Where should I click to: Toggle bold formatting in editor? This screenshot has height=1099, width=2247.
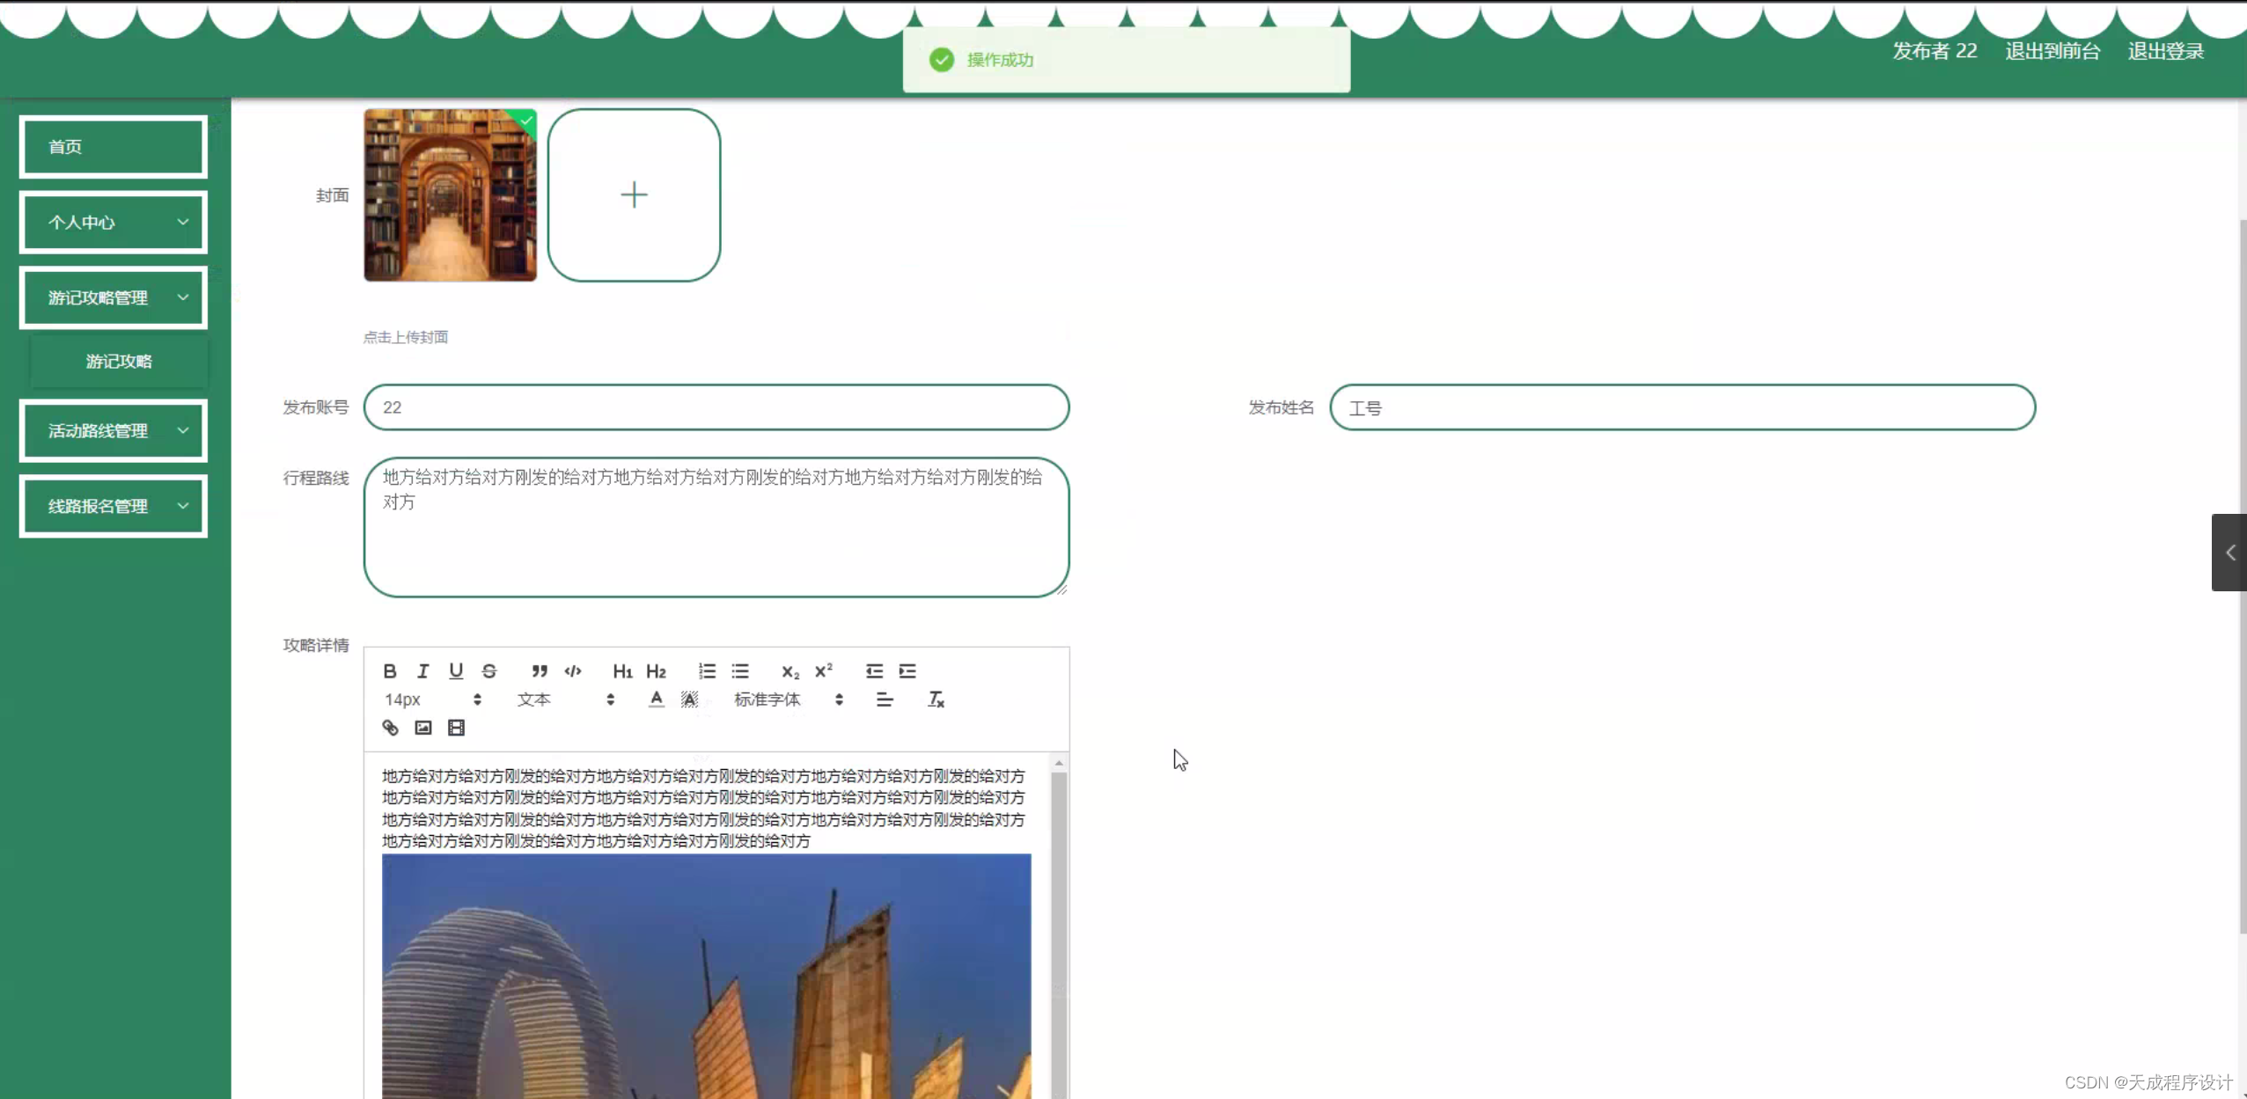[x=390, y=671]
